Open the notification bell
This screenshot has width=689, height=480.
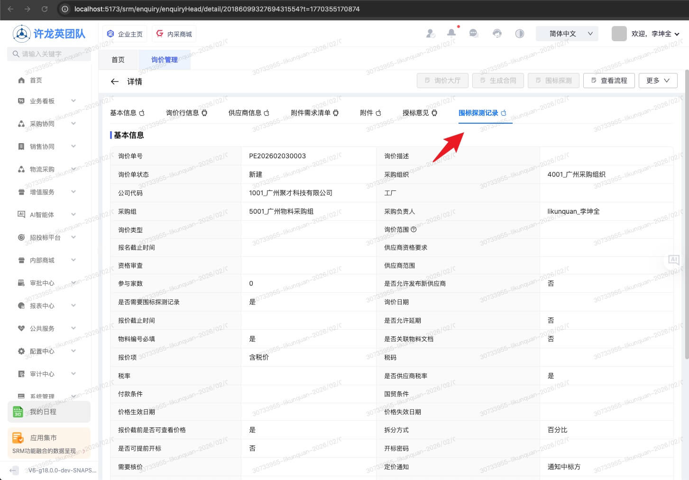point(451,33)
